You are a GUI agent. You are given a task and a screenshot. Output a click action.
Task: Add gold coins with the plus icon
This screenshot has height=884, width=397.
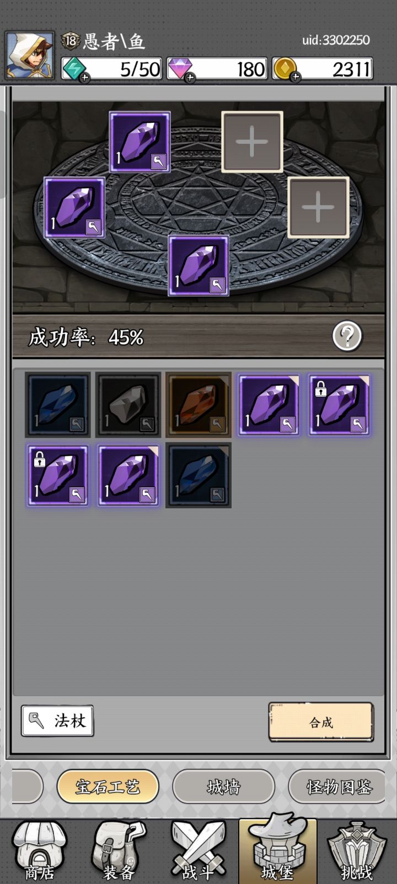click(296, 77)
